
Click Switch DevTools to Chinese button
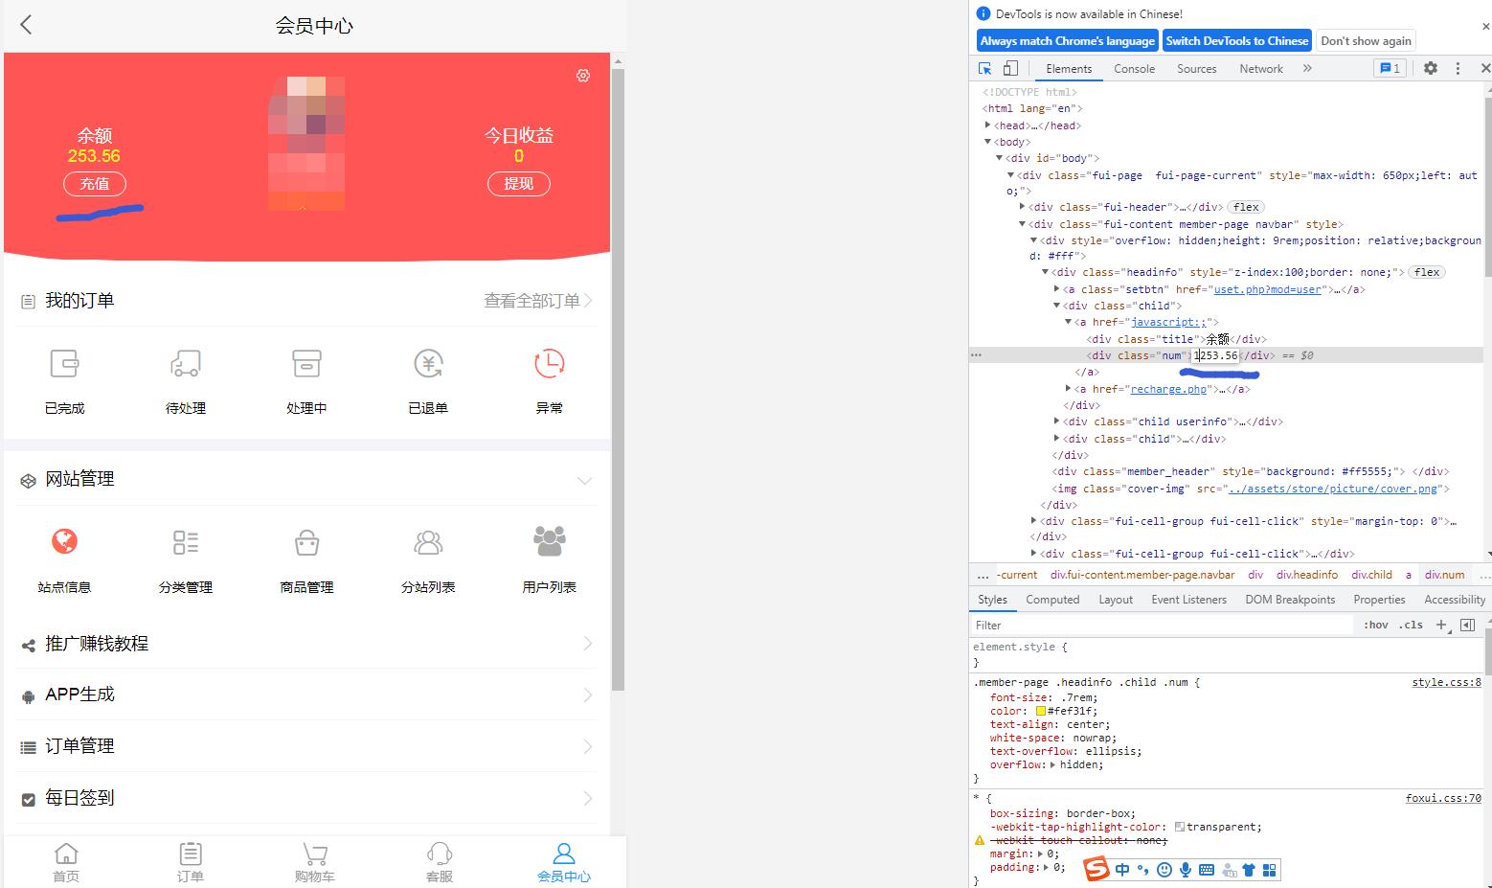tap(1236, 41)
